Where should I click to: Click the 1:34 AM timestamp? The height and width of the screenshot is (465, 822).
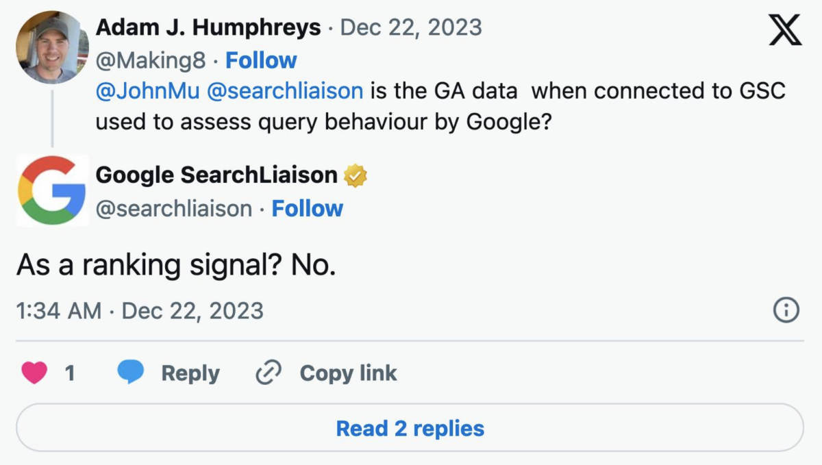tap(59, 311)
